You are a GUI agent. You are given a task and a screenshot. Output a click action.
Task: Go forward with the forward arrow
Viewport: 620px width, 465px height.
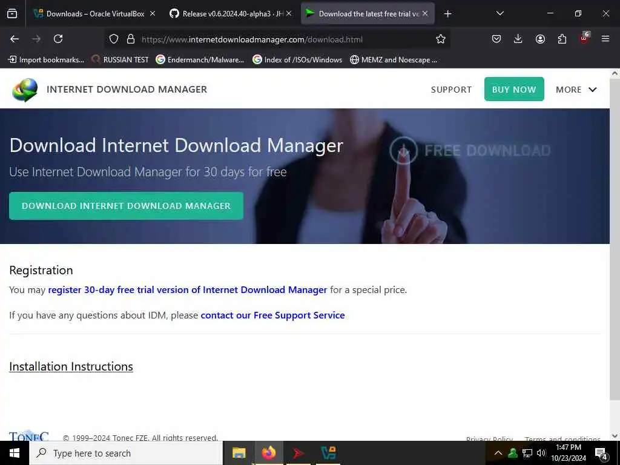(x=36, y=39)
